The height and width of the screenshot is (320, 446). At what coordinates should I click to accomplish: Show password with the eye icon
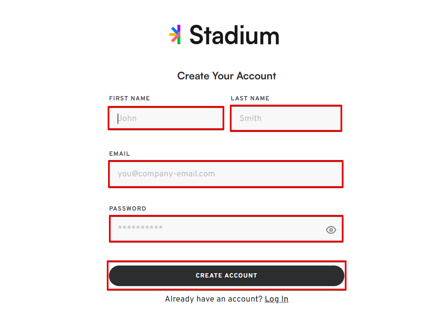coord(331,230)
